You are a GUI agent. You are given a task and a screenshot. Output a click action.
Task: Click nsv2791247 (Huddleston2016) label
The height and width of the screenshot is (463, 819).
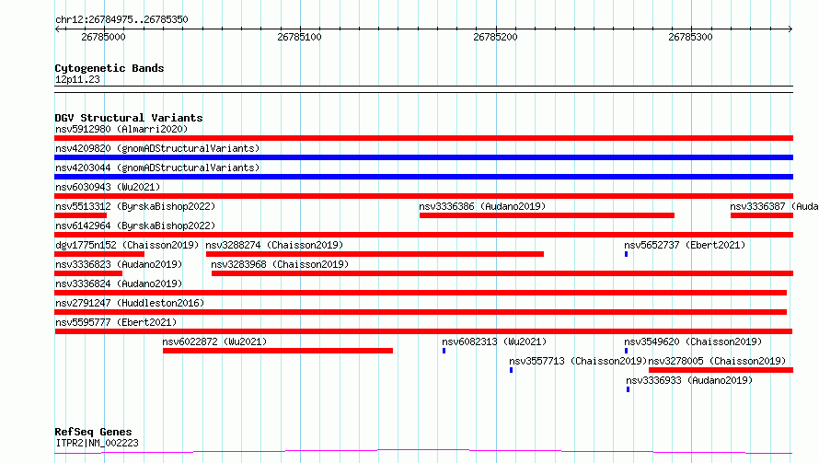coord(130,303)
